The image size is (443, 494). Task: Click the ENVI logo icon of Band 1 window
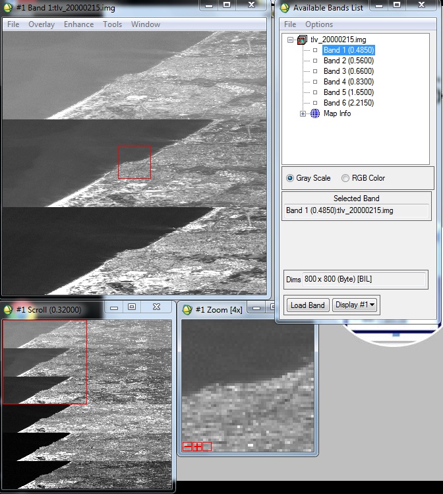coord(8,7)
